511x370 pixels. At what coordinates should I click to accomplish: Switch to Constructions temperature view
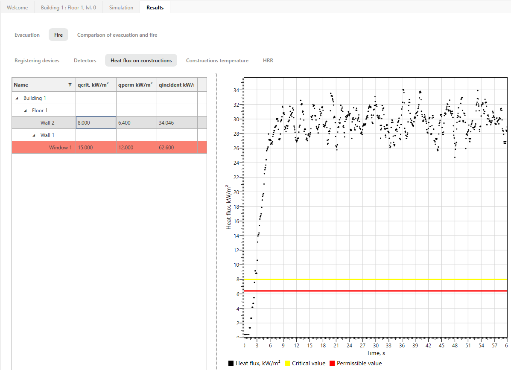pyautogui.click(x=217, y=60)
